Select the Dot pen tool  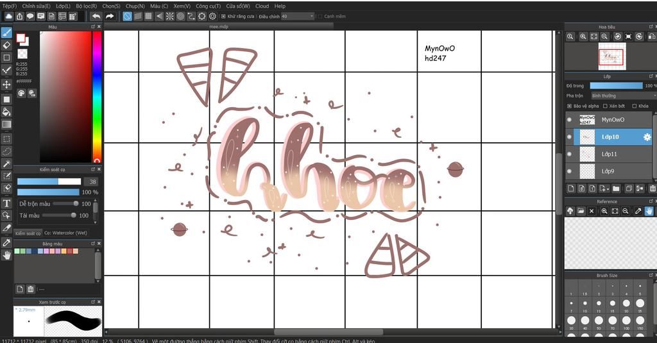pyautogui.click(x=6, y=69)
